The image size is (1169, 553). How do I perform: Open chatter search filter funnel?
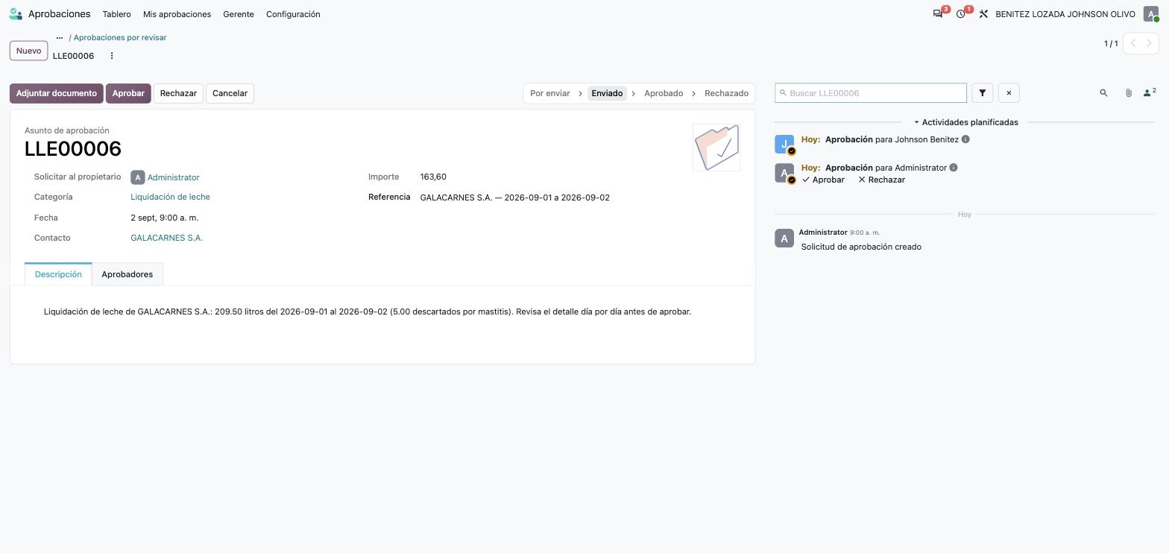point(983,93)
